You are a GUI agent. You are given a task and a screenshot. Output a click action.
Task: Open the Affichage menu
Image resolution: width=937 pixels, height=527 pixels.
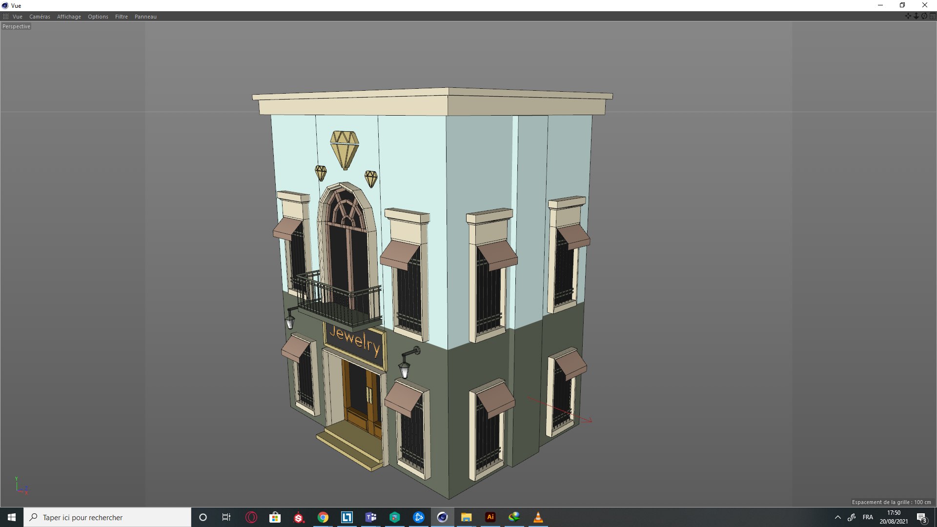69,17
